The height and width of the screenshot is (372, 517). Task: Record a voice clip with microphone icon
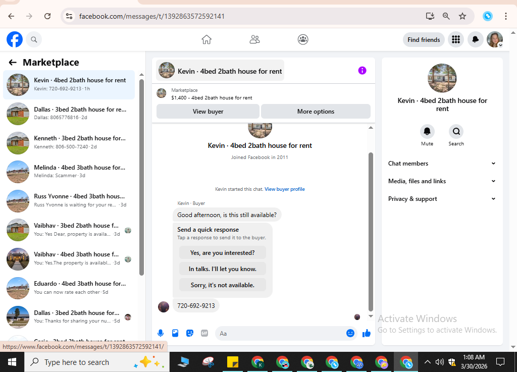click(161, 333)
